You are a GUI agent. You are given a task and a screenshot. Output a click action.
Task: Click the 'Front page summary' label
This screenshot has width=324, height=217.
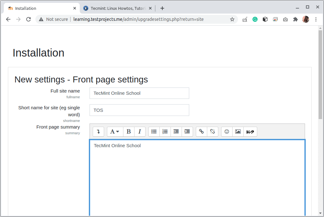pos(58,127)
